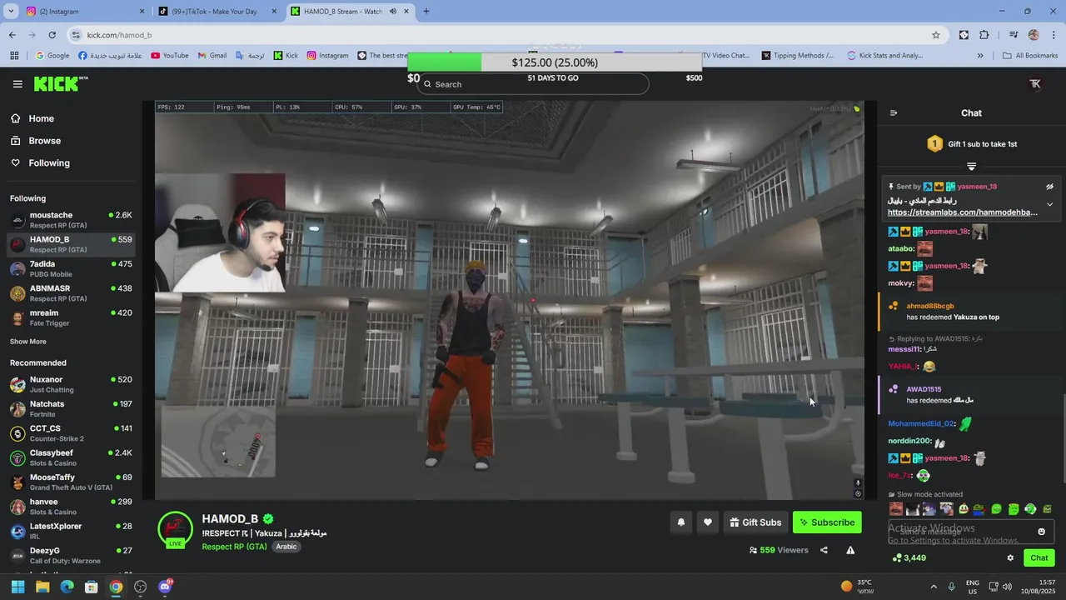The width and height of the screenshot is (1066, 600).
Task: Click the share stream icon
Action: (x=824, y=550)
